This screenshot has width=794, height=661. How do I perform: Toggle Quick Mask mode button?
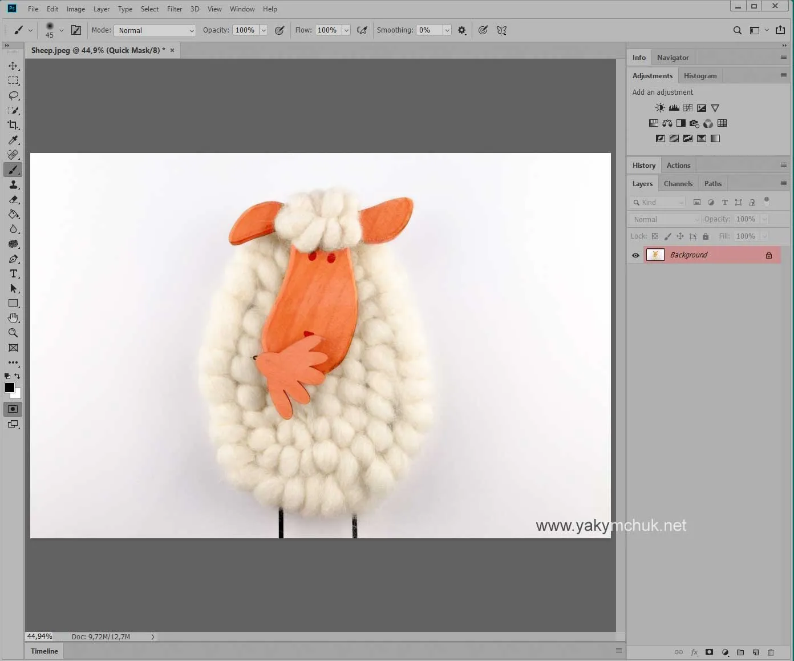tap(13, 409)
